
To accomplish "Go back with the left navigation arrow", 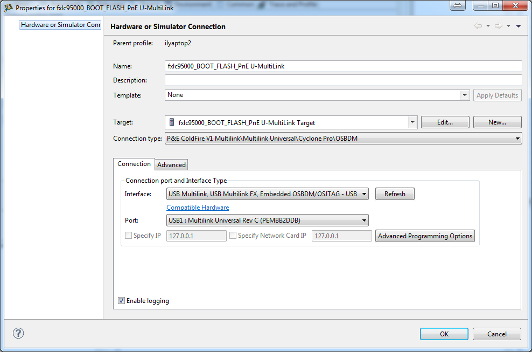I will [x=478, y=26].
